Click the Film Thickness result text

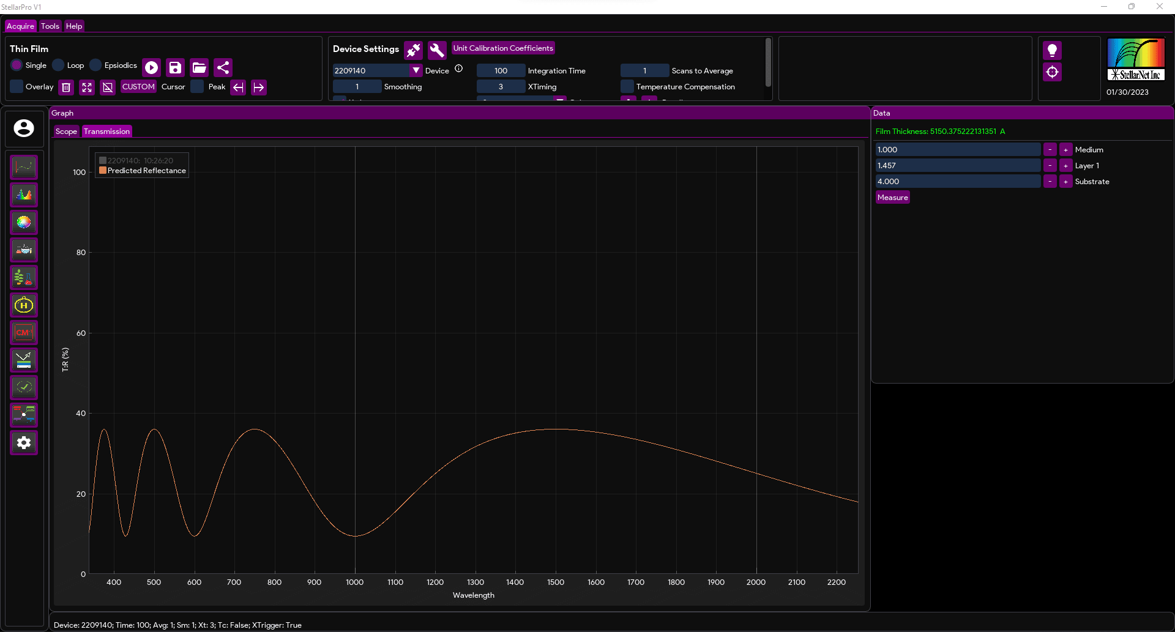pyautogui.click(x=940, y=132)
